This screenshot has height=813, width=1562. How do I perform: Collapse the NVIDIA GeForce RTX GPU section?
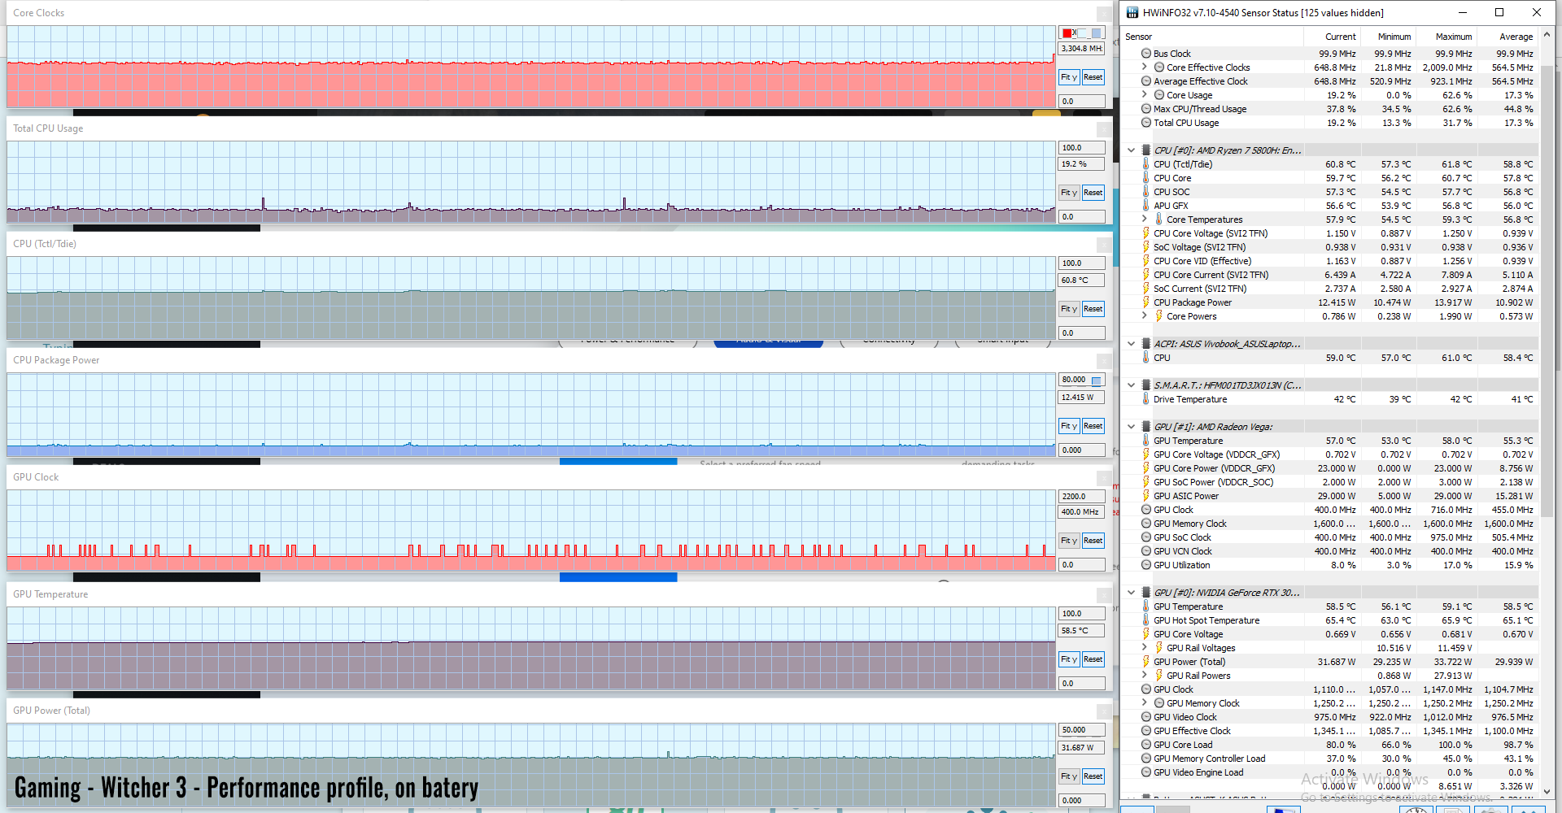coord(1131,593)
